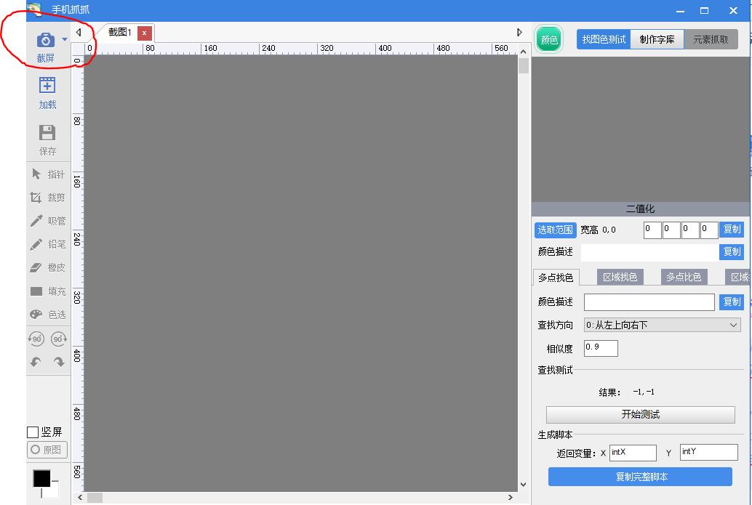
Task: Click the black foreground color swatch
Action: tap(41, 478)
